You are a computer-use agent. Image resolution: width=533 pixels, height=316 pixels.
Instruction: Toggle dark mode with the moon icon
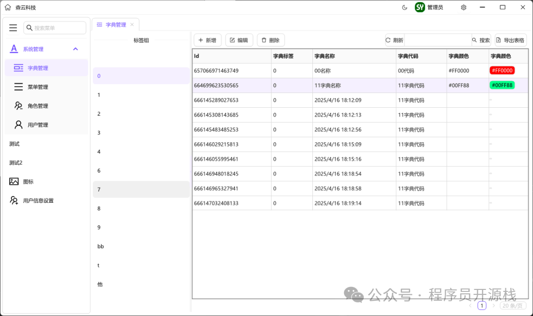(x=405, y=7)
